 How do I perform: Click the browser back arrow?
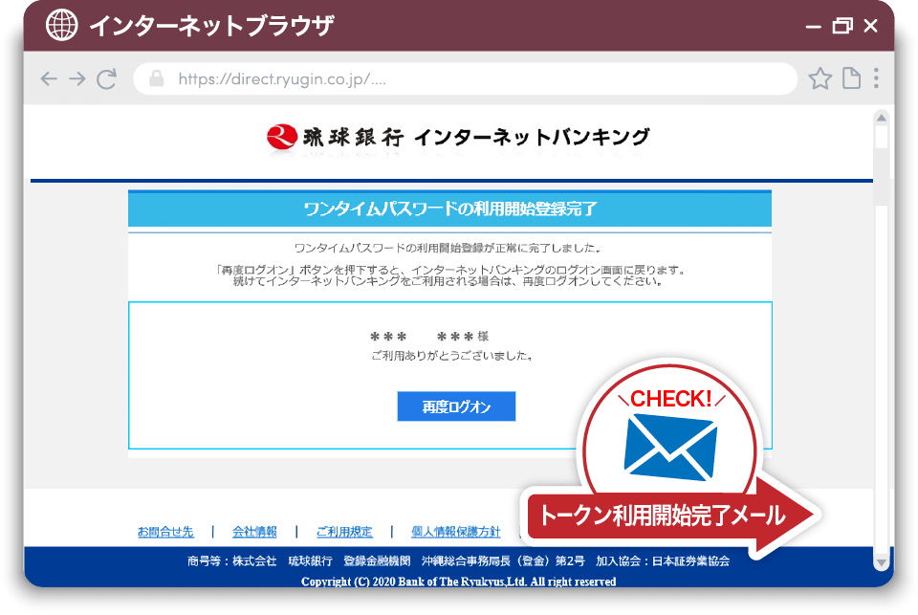pos(49,78)
